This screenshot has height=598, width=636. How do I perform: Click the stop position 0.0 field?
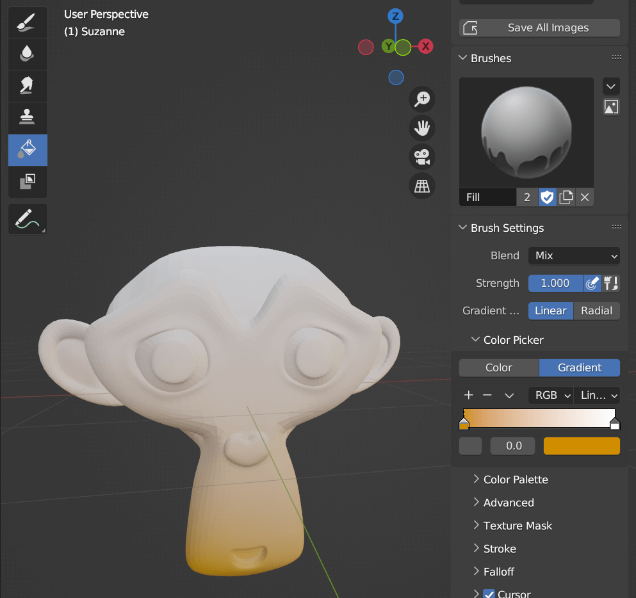point(512,446)
